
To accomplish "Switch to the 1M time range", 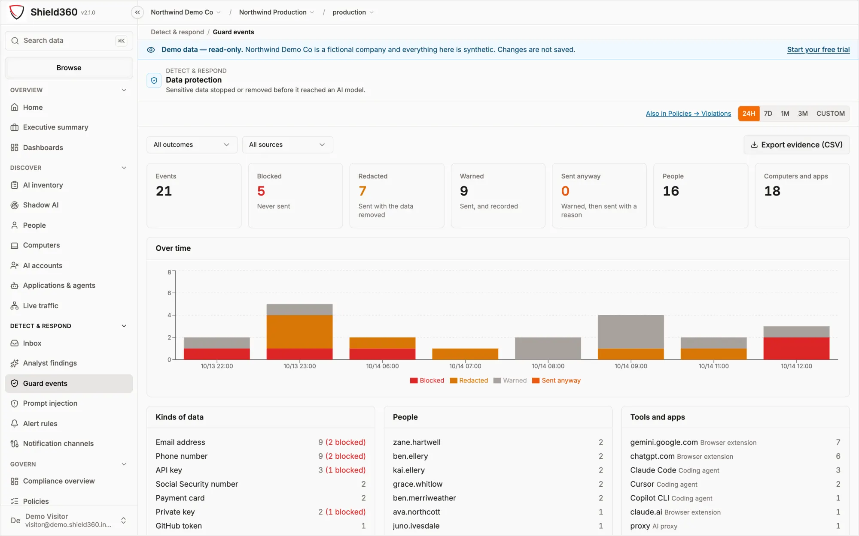I will click(x=785, y=114).
